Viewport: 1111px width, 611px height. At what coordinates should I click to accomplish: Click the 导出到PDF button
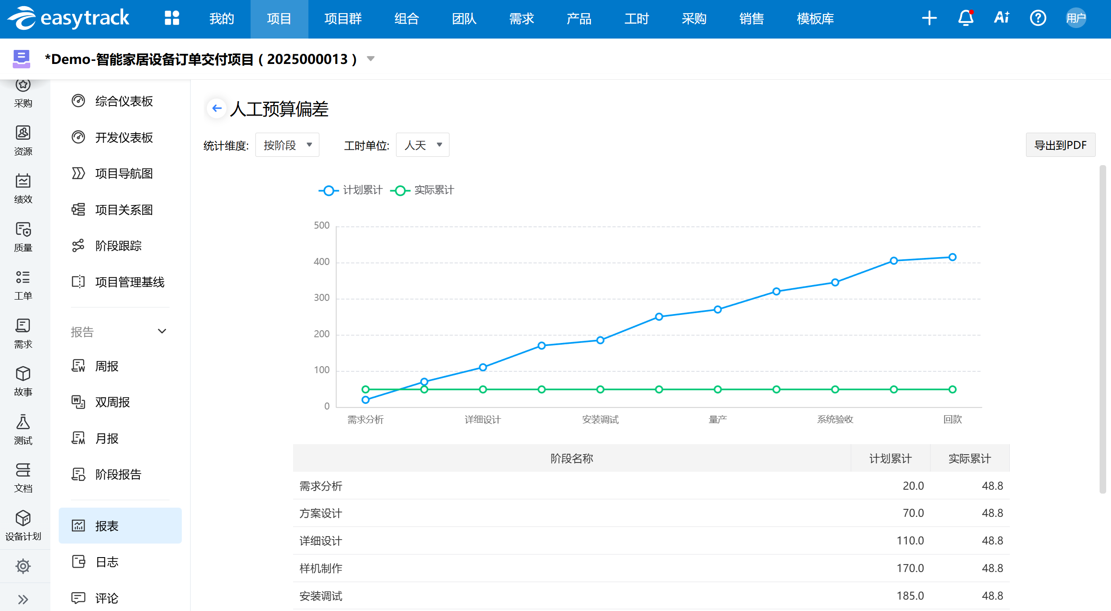pyautogui.click(x=1060, y=145)
